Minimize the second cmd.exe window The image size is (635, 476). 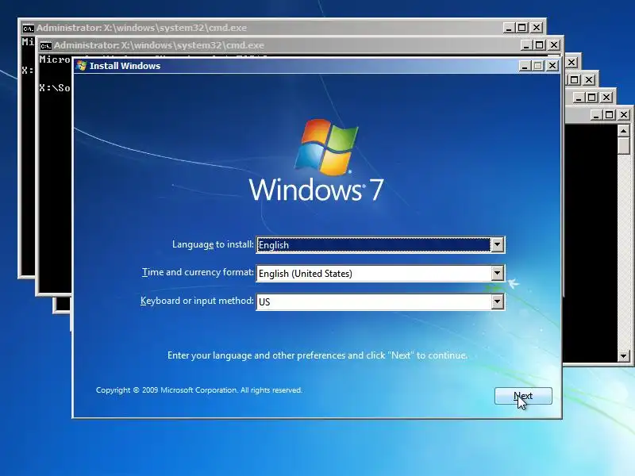coord(525,45)
